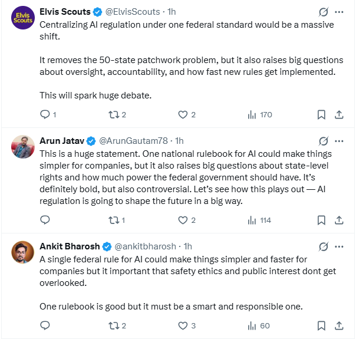Image resolution: width=356 pixels, height=339 pixels.
Task: Open more options on Elvis Scouts post
Action: (339, 12)
